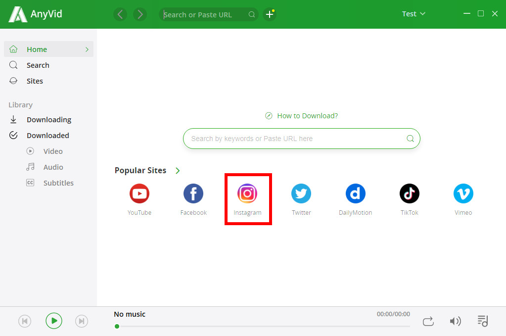Click the Popular Sites heading
506x336 pixels.
(140, 170)
